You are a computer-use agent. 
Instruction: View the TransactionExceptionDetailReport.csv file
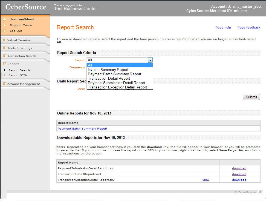pyautogui.click(x=206, y=180)
